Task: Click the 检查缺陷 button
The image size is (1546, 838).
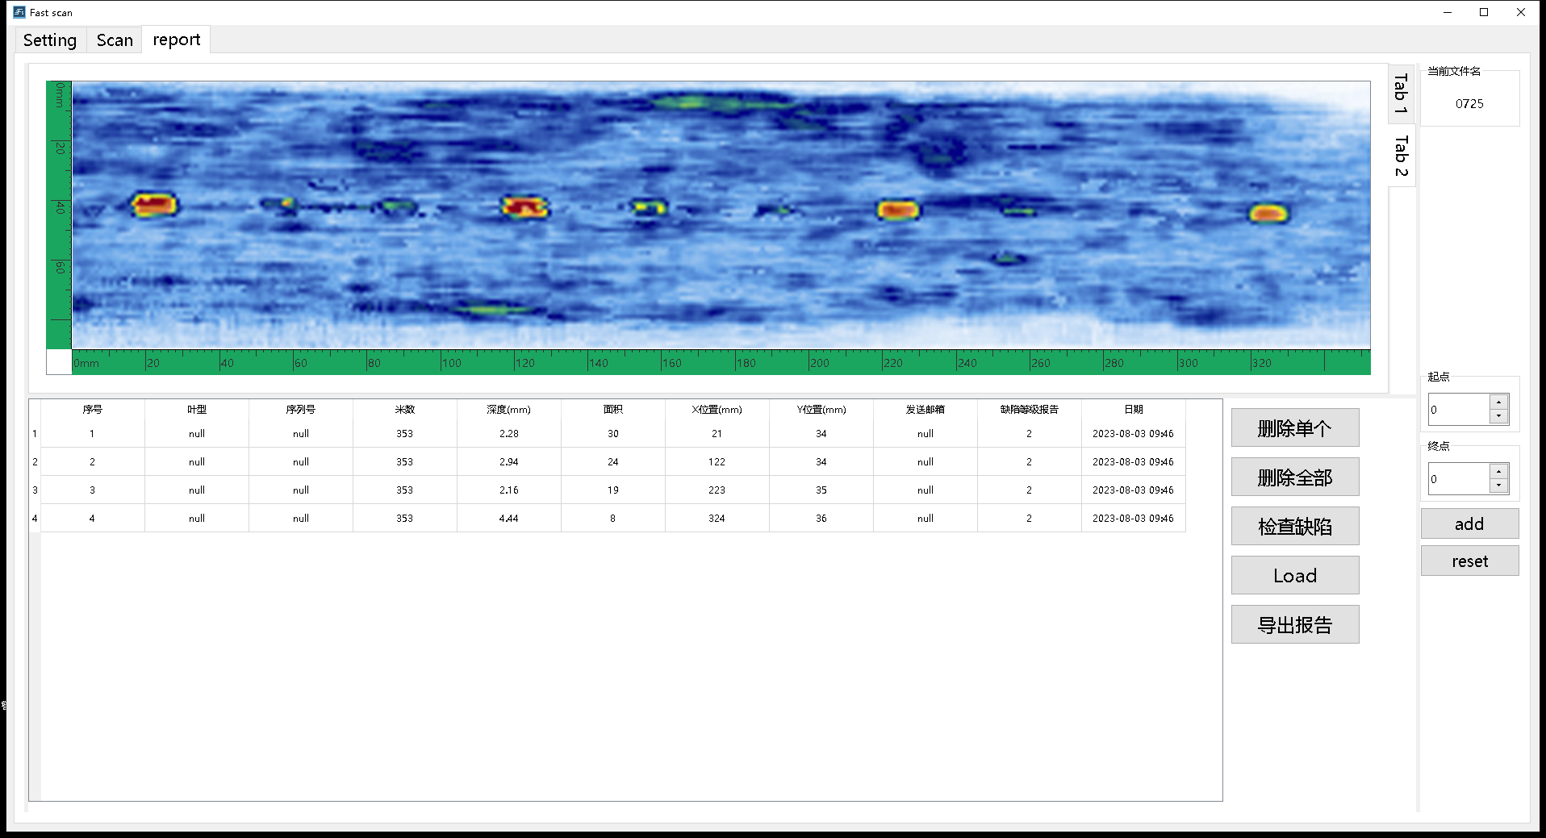Action: pos(1295,527)
